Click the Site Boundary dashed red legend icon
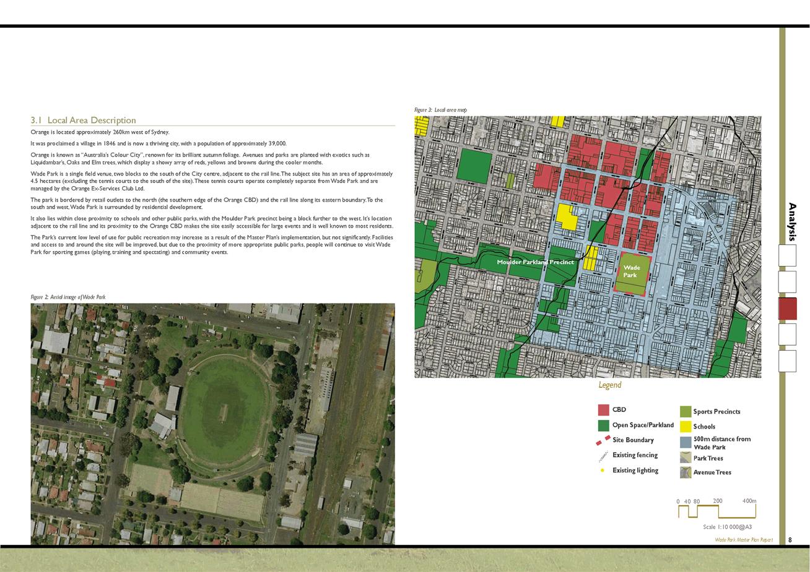 point(603,440)
